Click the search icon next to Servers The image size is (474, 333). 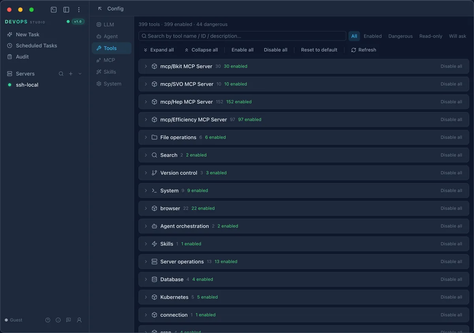(x=61, y=74)
